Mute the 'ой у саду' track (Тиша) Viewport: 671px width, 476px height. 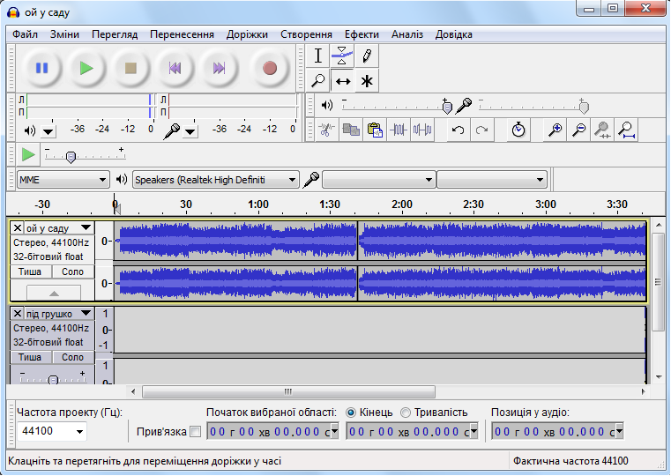coord(30,271)
